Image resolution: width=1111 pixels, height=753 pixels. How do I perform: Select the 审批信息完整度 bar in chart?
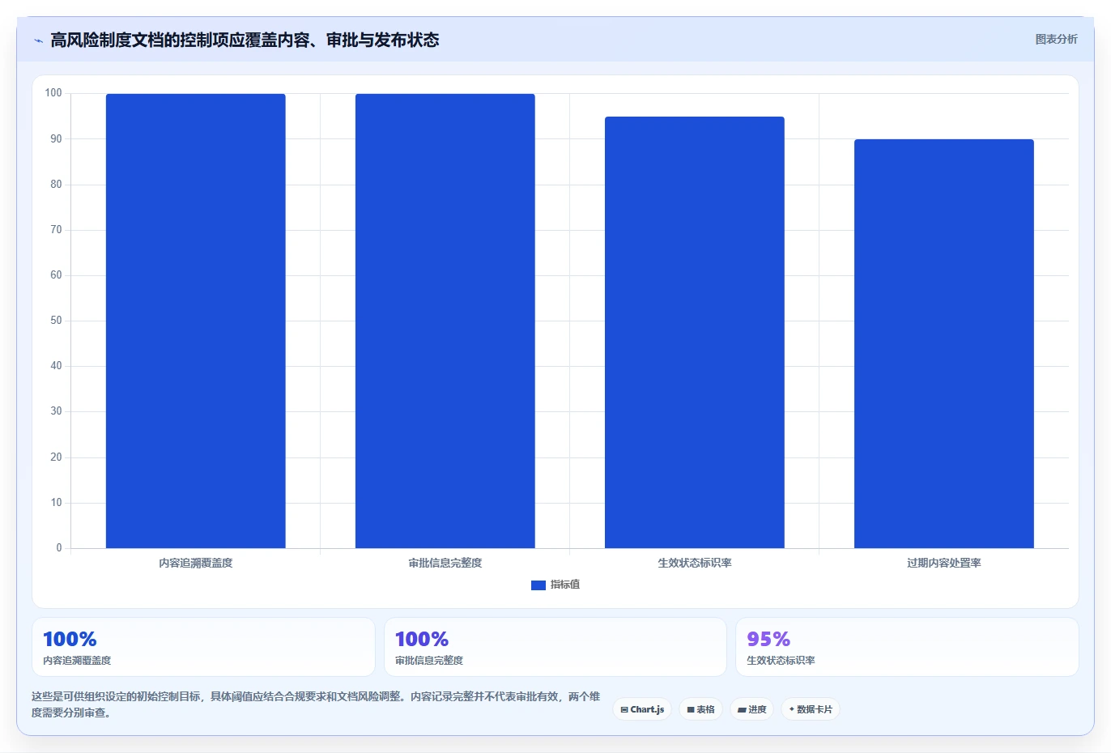(445, 321)
